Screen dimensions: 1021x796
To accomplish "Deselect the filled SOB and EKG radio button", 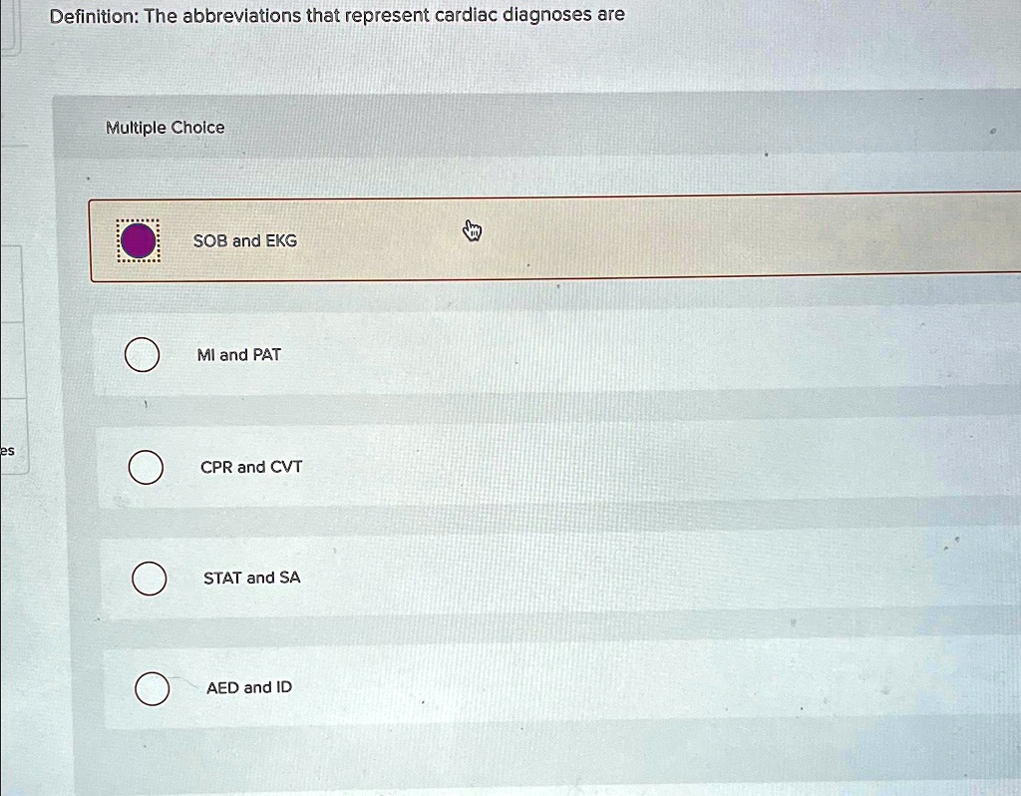I will (138, 240).
